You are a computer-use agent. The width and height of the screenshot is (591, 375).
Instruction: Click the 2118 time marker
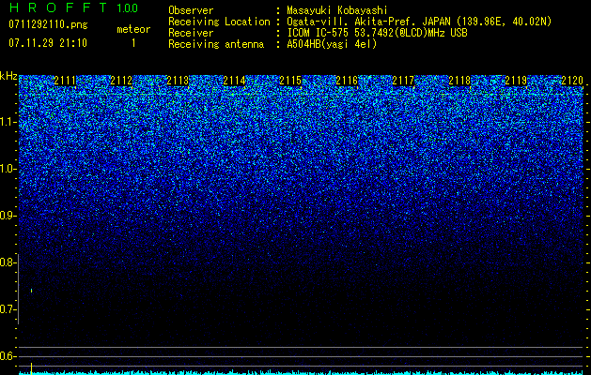[x=459, y=81]
